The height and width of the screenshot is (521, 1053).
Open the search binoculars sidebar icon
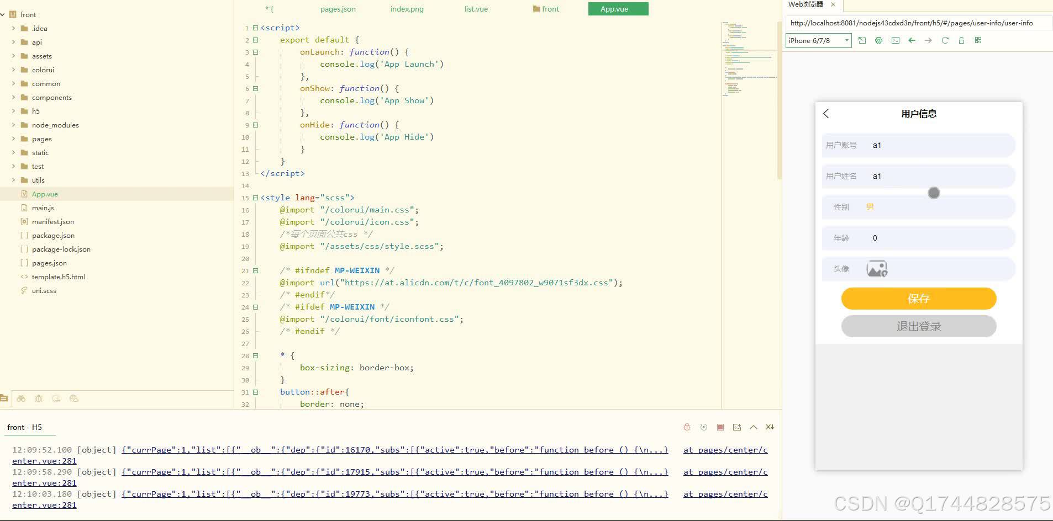[21, 398]
